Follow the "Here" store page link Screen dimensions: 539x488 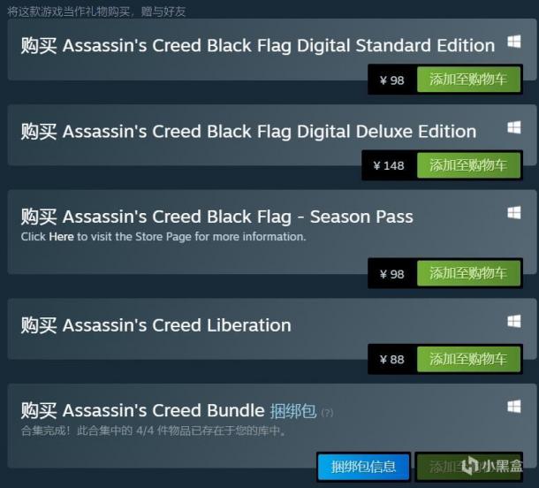pos(61,237)
